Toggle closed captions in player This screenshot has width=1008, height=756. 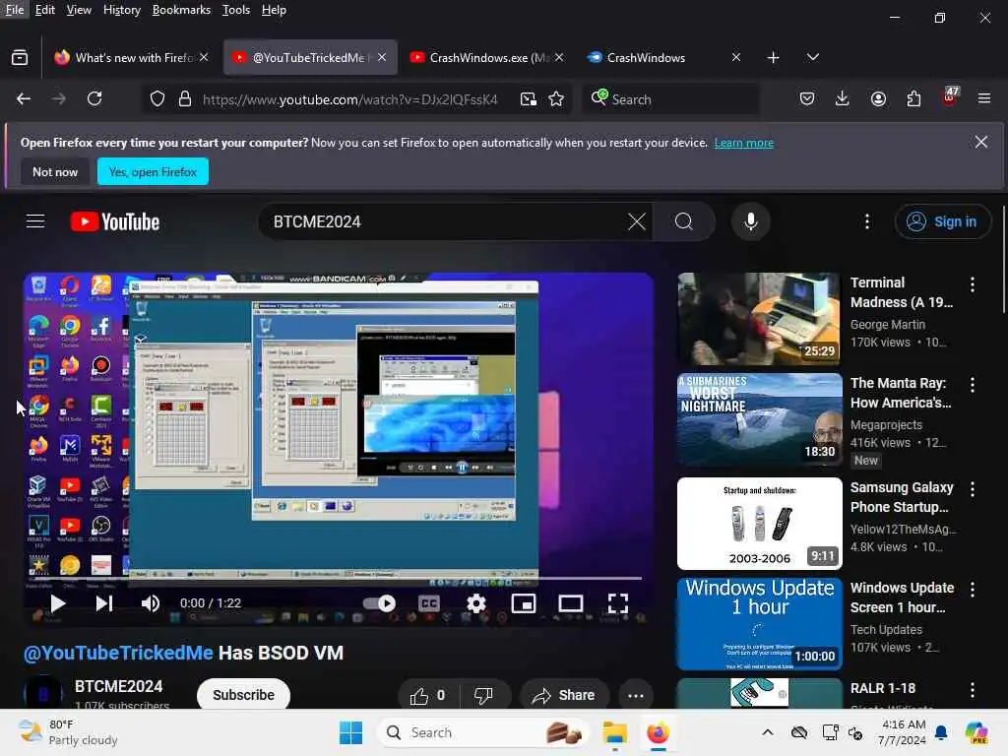pyautogui.click(x=429, y=603)
